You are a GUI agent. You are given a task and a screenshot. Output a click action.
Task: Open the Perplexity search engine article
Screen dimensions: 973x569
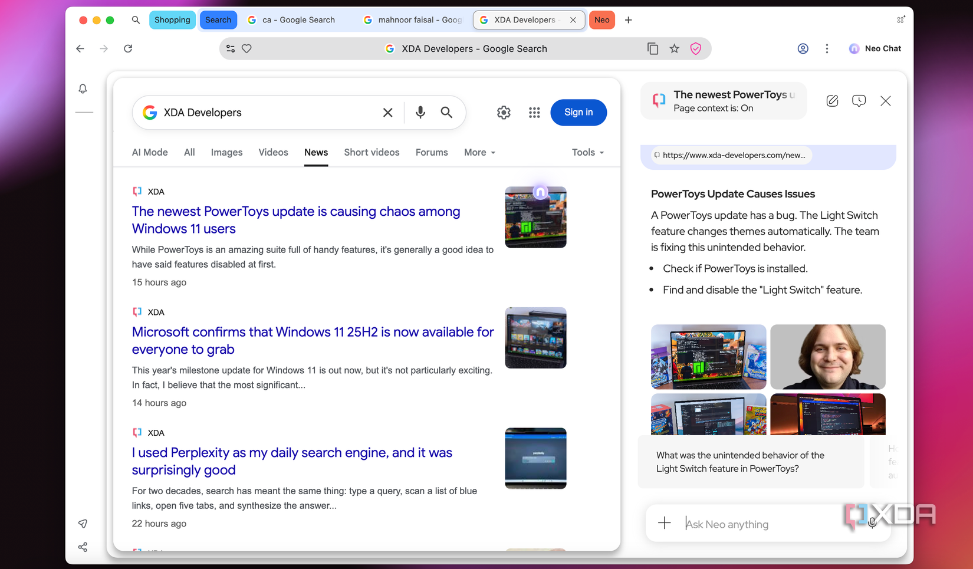point(292,461)
